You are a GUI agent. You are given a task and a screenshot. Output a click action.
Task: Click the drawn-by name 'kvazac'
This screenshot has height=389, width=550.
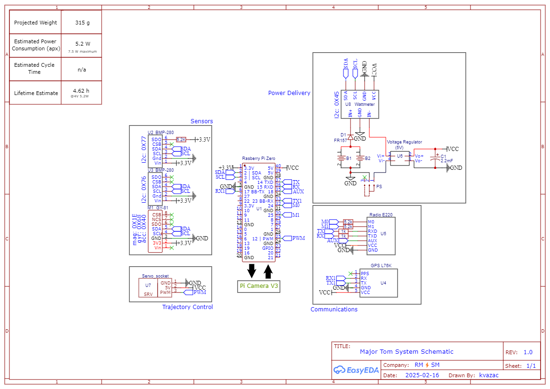(489, 375)
